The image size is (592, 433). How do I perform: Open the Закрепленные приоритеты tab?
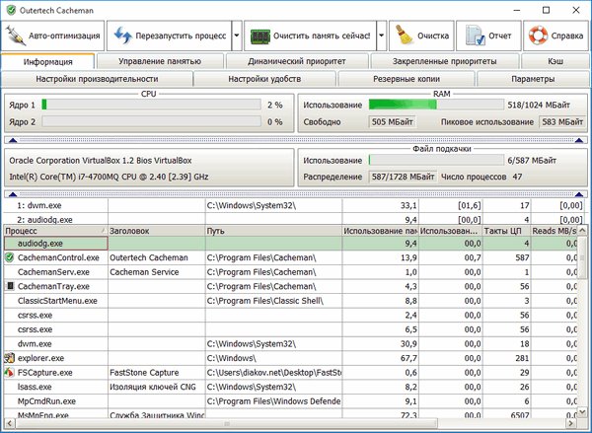pos(444,61)
